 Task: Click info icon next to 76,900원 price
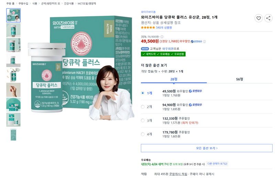162,37
